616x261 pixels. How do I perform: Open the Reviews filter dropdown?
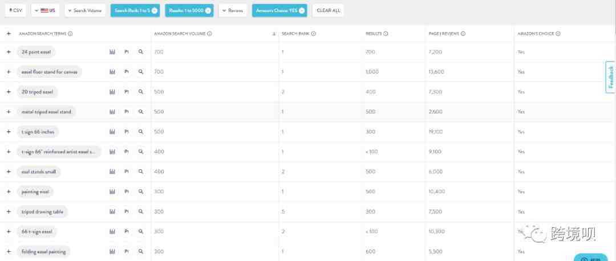(x=233, y=11)
